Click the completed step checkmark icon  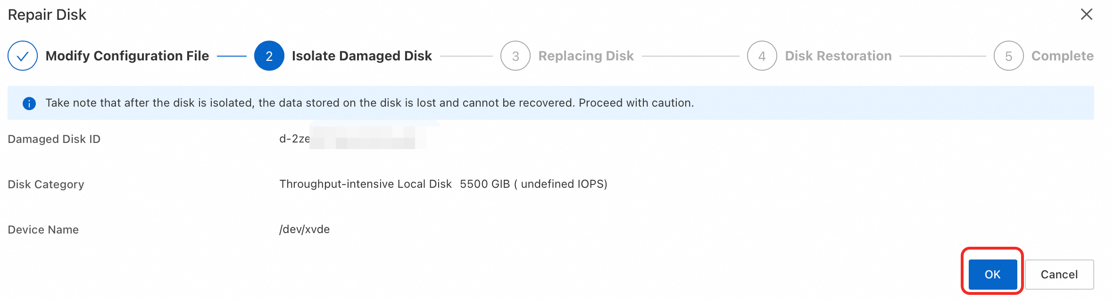[x=23, y=56]
